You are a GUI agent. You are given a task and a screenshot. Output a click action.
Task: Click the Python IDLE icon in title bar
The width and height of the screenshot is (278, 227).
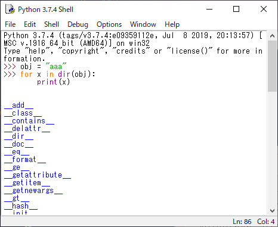tap(10, 10)
